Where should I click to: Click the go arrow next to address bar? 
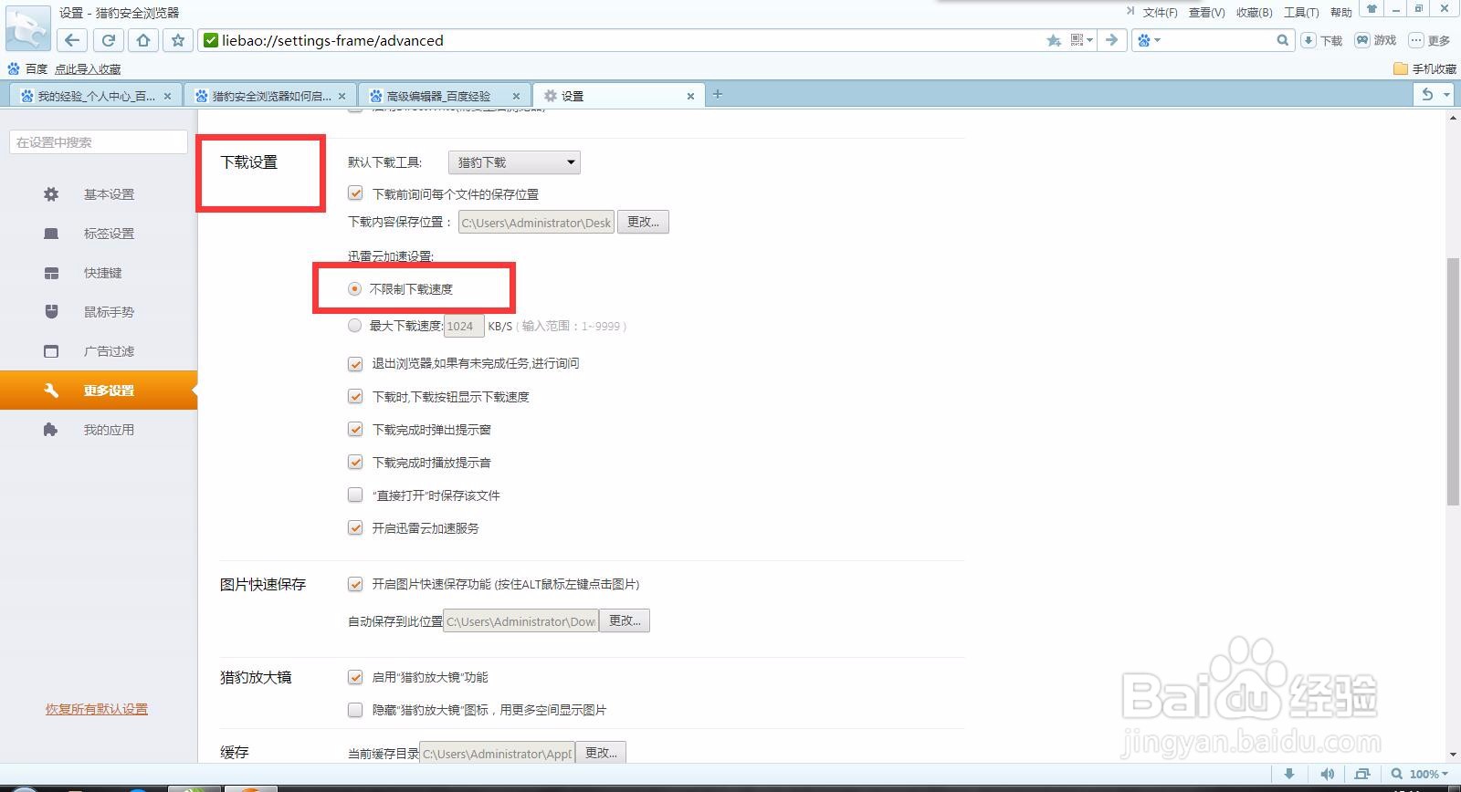pyautogui.click(x=1111, y=40)
